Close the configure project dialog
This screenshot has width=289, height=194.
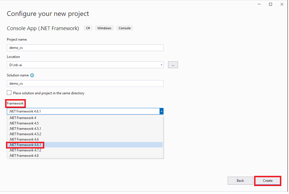(x=282, y=4)
